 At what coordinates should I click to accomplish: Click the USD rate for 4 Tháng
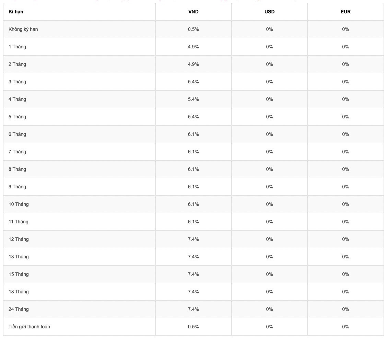pos(269,99)
